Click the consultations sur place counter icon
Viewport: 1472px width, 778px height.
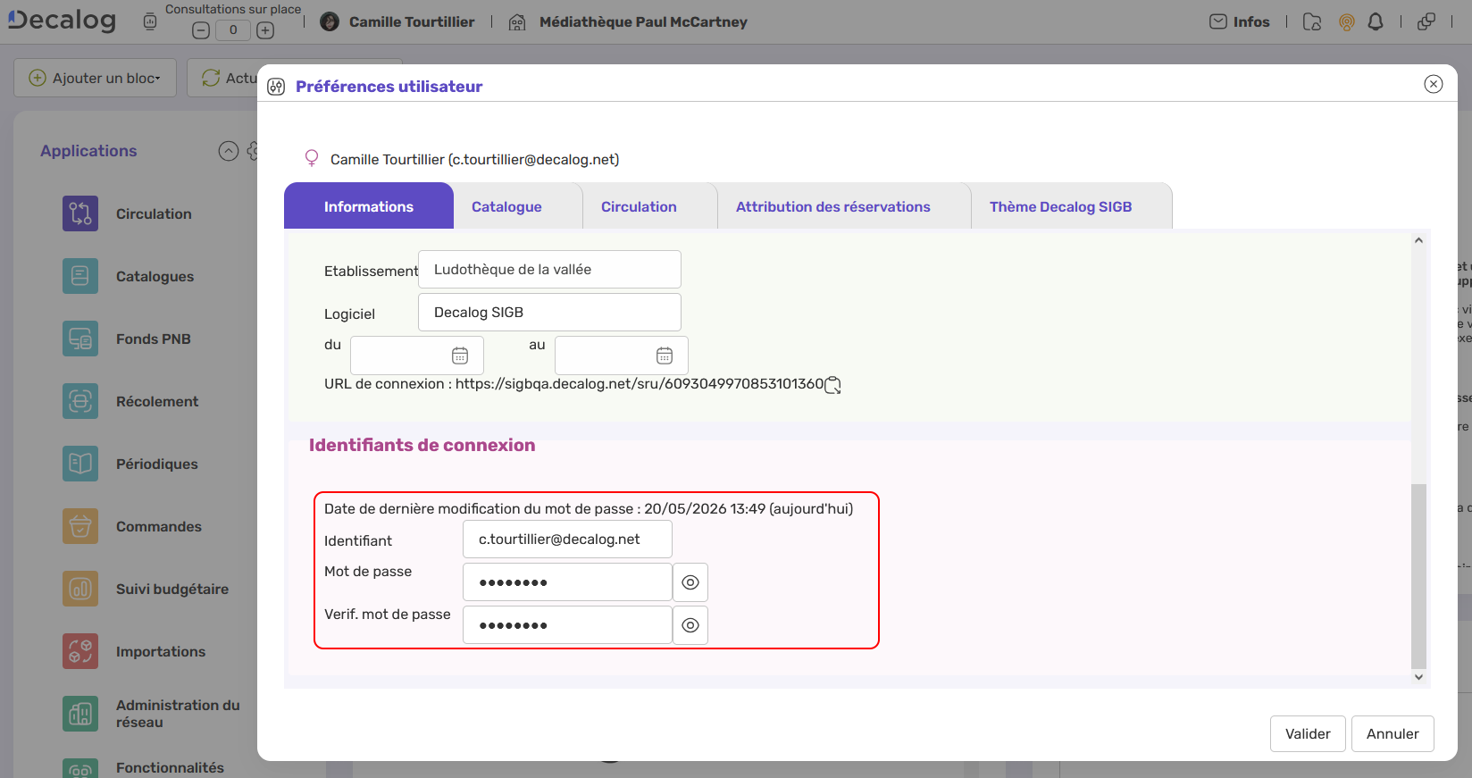pos(150,21)
